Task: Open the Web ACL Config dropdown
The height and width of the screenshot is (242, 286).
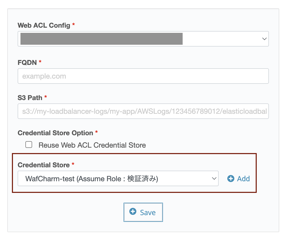Action: 143,39
